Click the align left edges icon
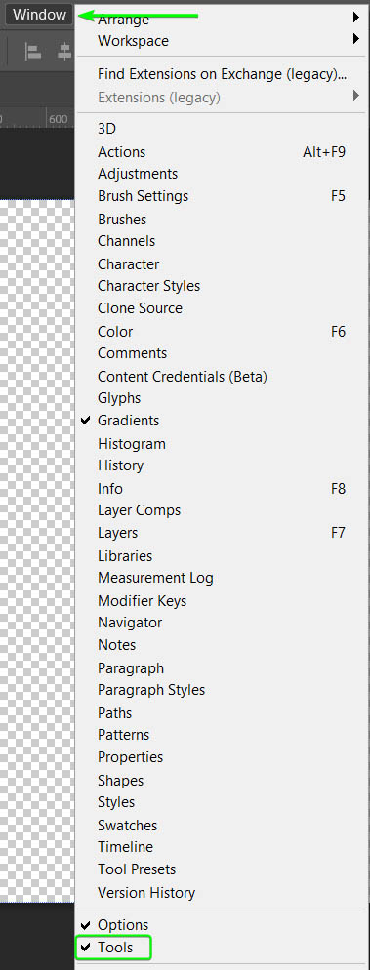The height and width of the screenshot is (970, 370). pyautogui.click(x=33, y=52)
